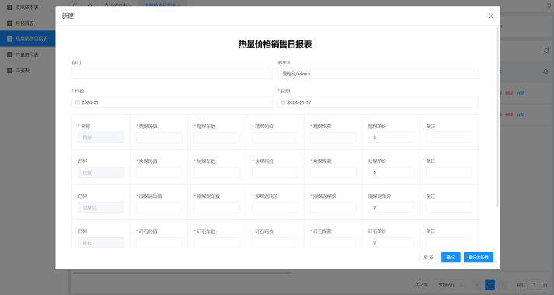Click the 支出成本表 sidebar icon

(x=9, y=8)
